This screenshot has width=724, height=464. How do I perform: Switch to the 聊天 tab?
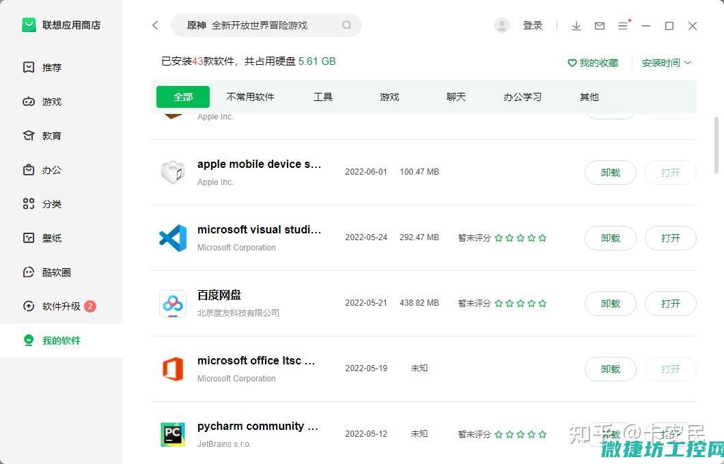tap(456, 97)
